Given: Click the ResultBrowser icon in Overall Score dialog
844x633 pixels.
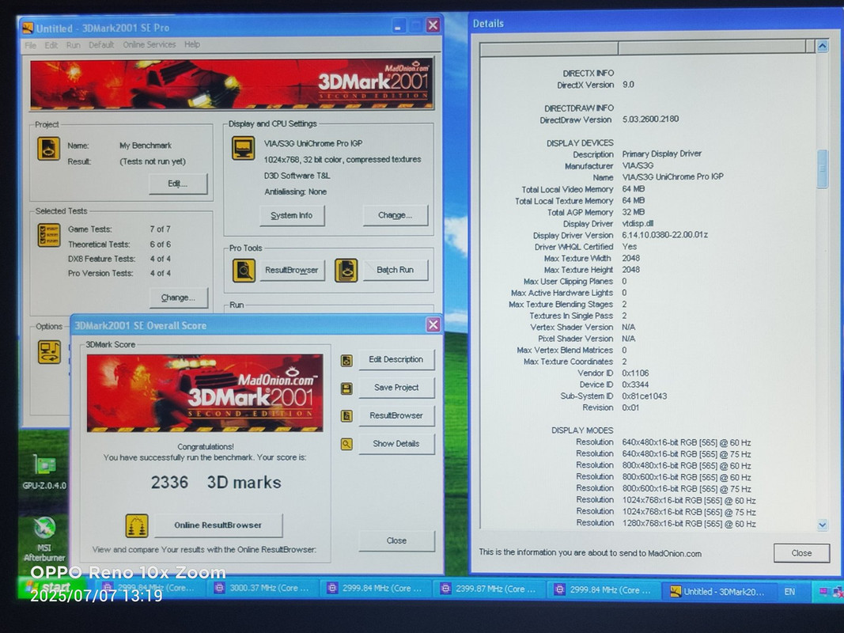Looking at the screenshot, I should pyautogui.click(x=346, y=416).
